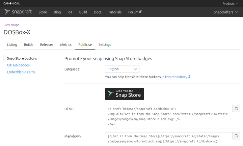
Task: Click the DOSBox-X page title
Action: [17, 32]
